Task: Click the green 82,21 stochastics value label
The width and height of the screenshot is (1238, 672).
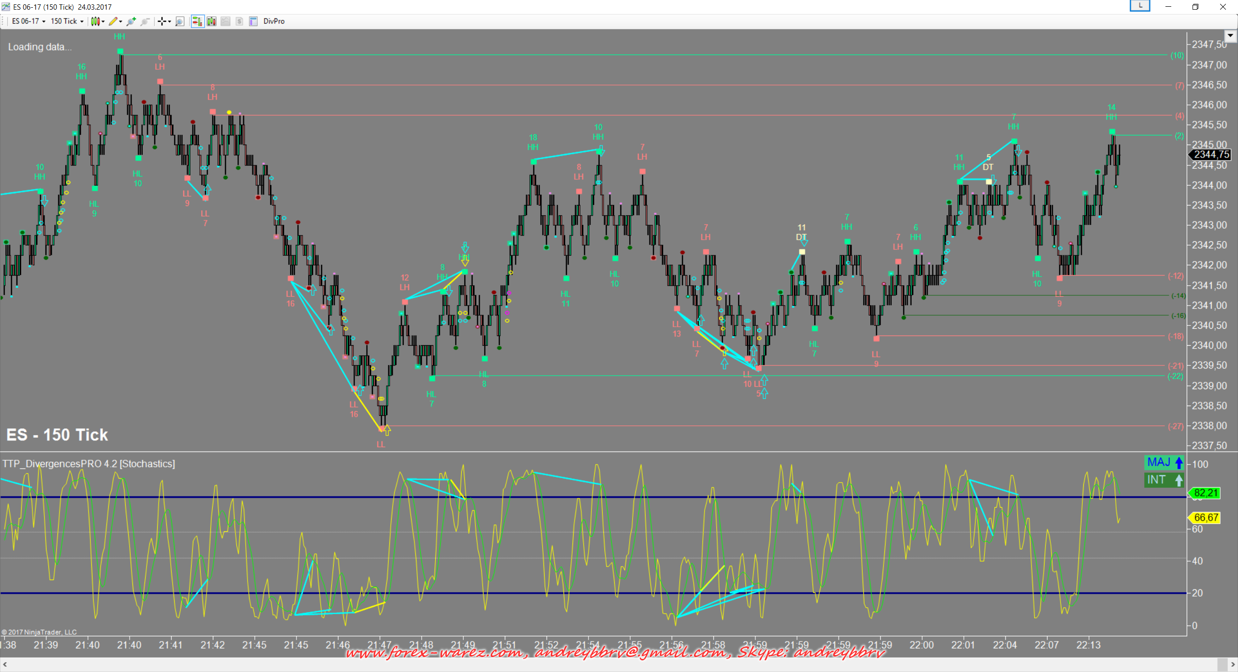Action: (1206, 493)
